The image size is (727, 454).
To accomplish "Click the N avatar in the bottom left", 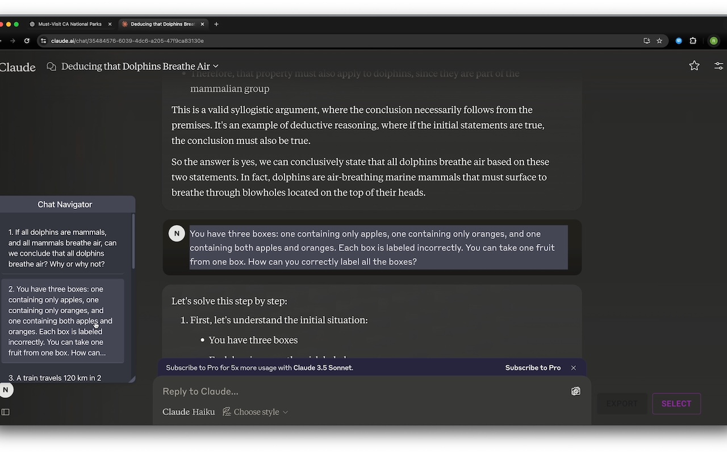I will click(x=6, y=390).
